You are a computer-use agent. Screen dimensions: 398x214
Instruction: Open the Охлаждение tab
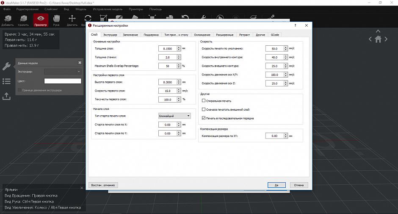click(202, 35)
